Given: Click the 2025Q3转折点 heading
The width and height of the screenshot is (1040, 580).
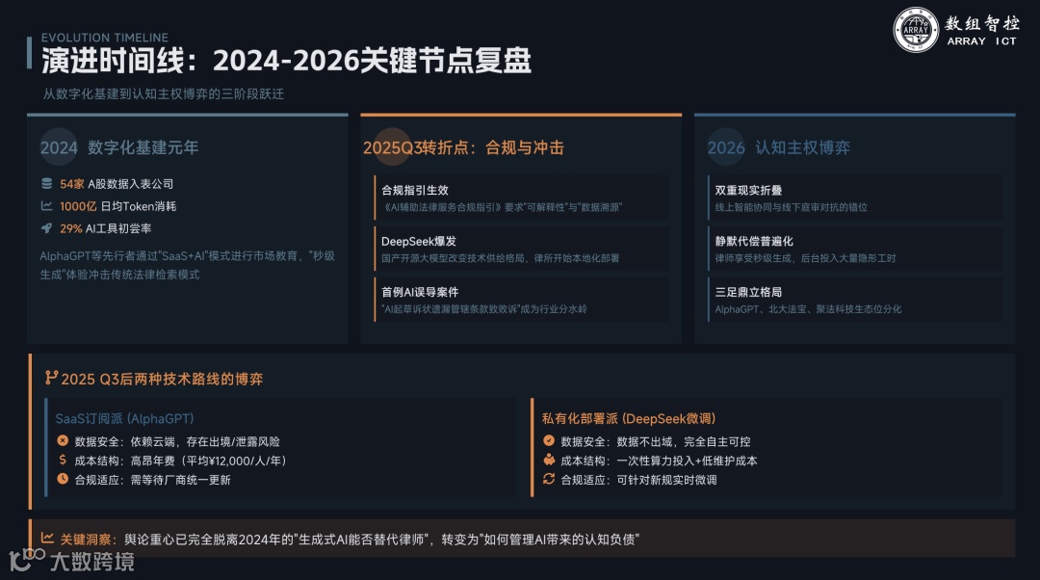Looking at the screenshot, I should click(463, 147).
